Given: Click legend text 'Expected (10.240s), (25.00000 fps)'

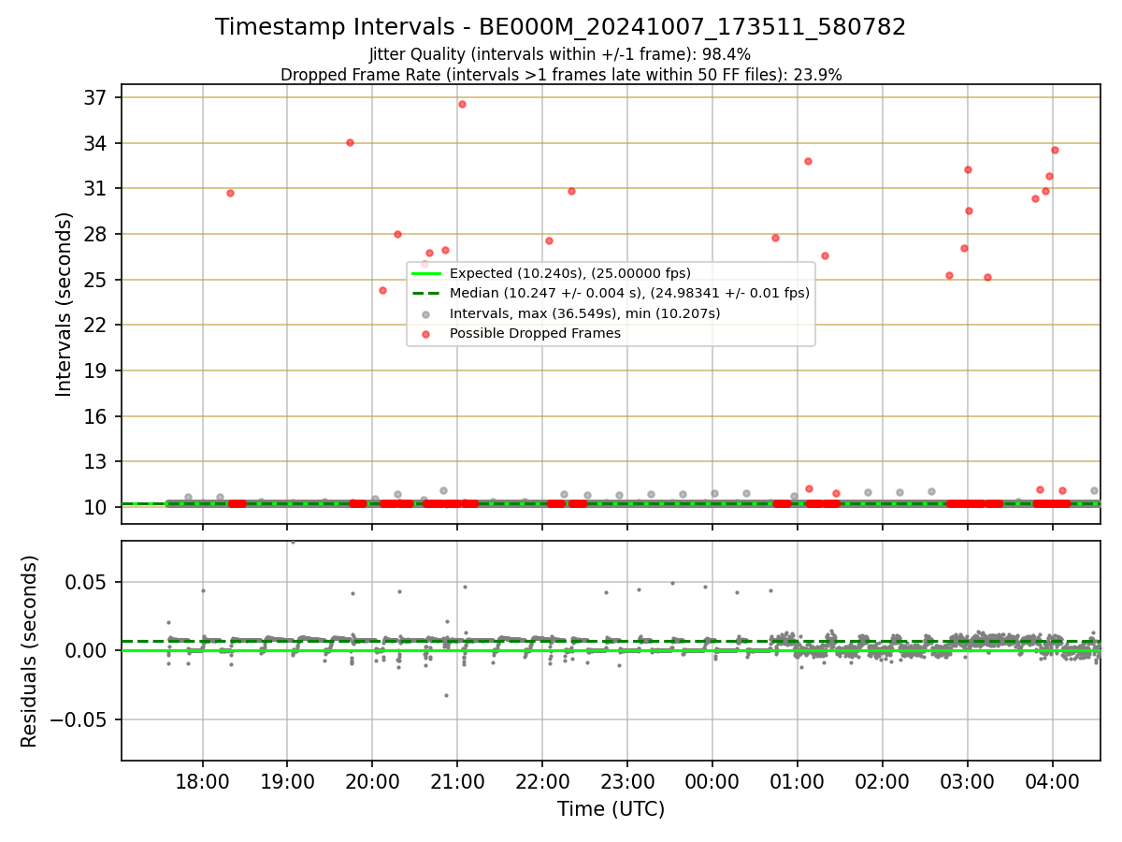Looking at the screenshot, I should [570, 273].
